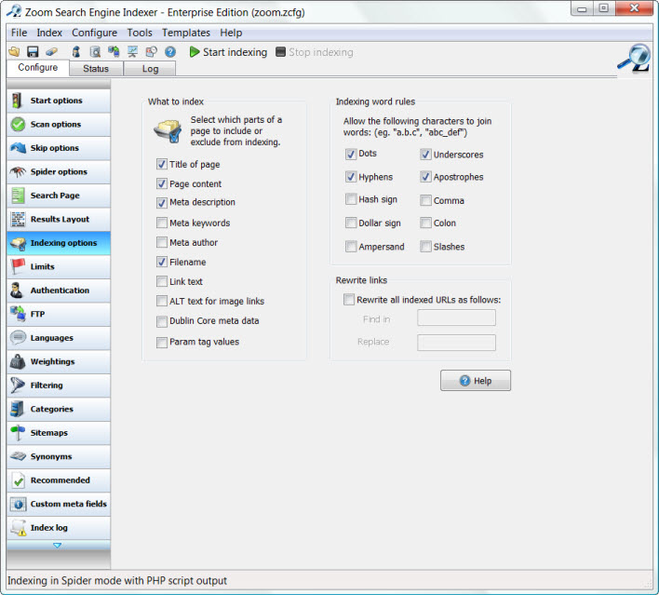659x595 pixels.
Task: Enable Dollar sign checkbox
Action: pyautogui.click(x=351, y=223)
